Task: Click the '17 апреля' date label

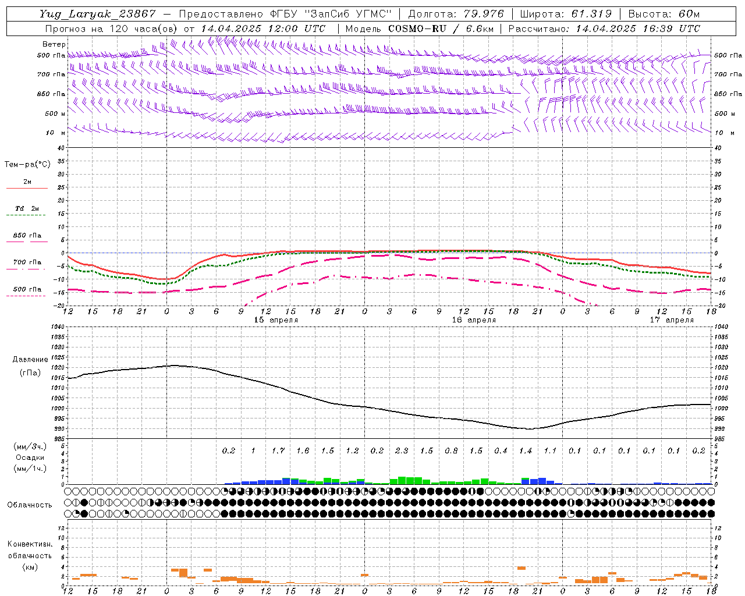Action: pos(672,320)
